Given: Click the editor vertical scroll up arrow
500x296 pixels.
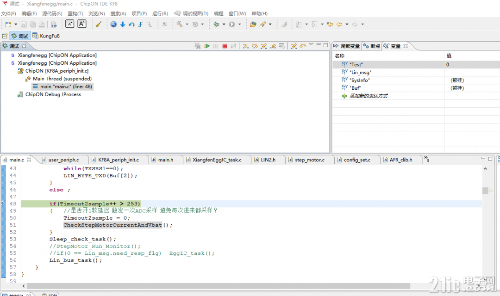Looking at the screenshot, I should (485, 168).
